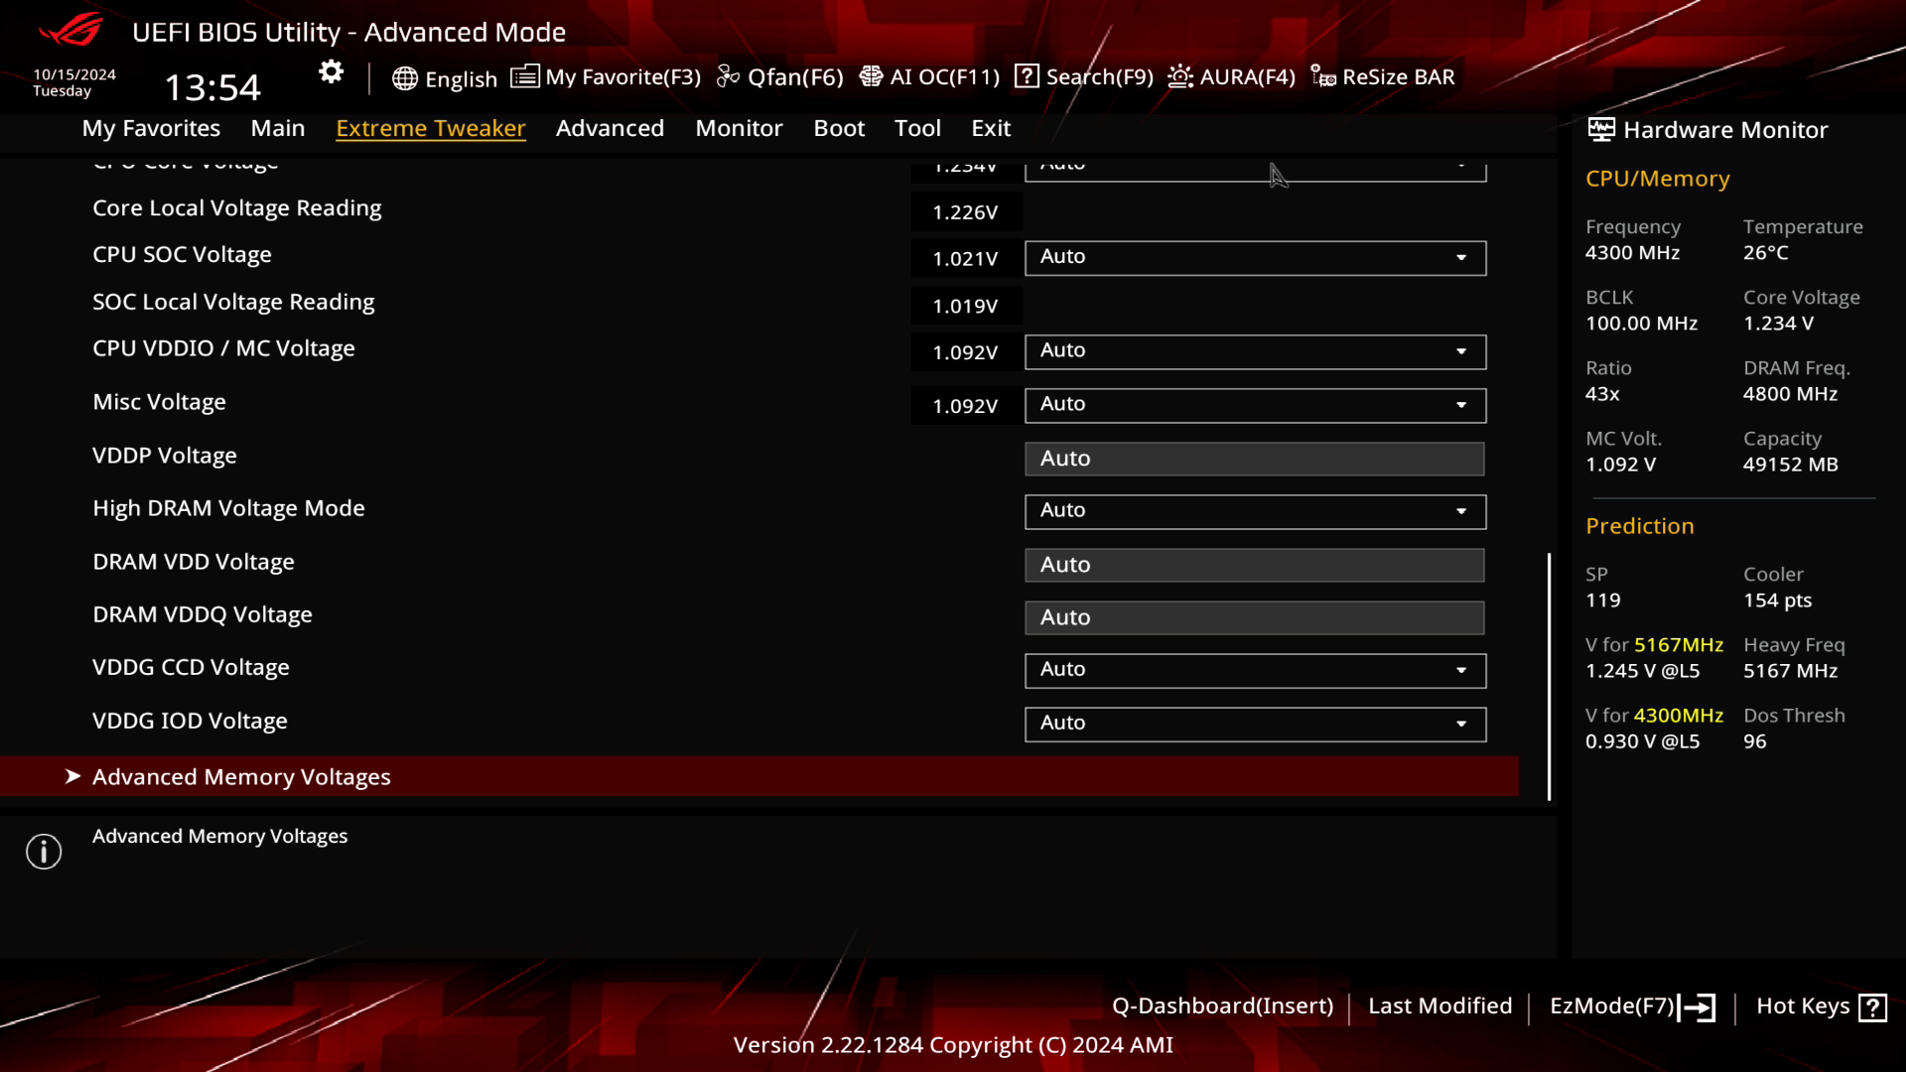Open AURA RGB lighting settings
1906x1072 pixels.
click(1233, 75)
